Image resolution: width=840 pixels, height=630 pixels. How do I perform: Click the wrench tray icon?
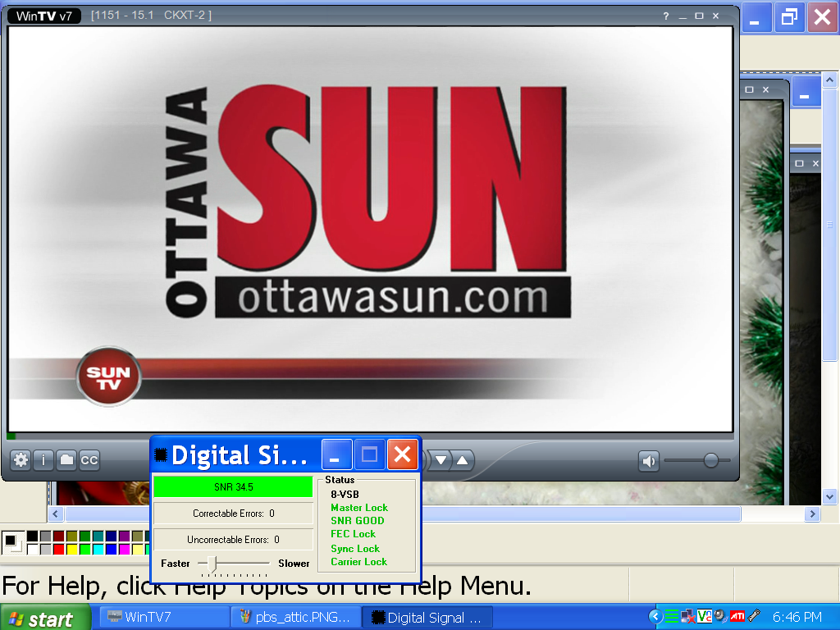point(754,617)
